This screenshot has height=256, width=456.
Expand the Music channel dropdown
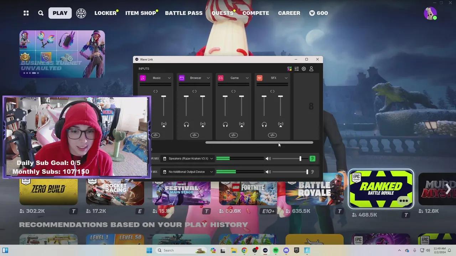pyautogui.click(x=169, y=78)
